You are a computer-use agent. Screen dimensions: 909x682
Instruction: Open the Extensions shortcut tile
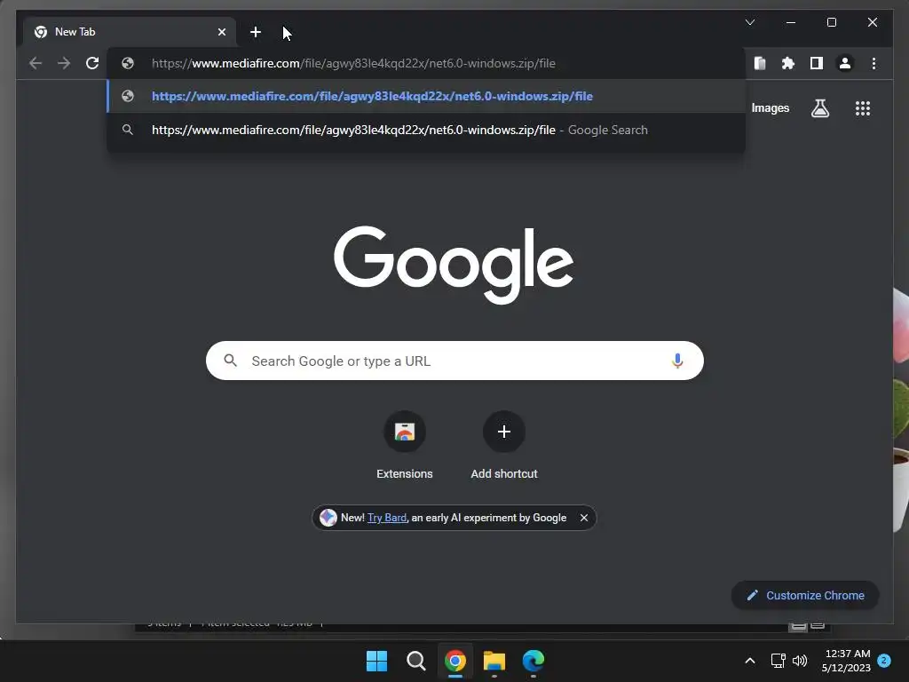pyautogui.click(x=405, y=446)
